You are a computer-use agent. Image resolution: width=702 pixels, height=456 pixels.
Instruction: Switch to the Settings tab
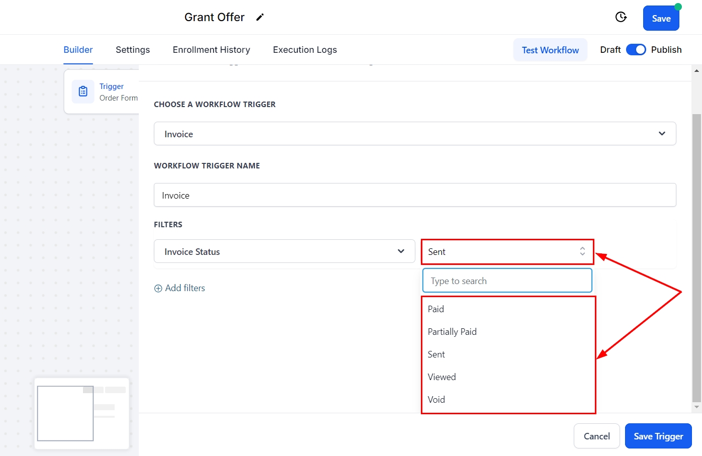click(133, 50)
